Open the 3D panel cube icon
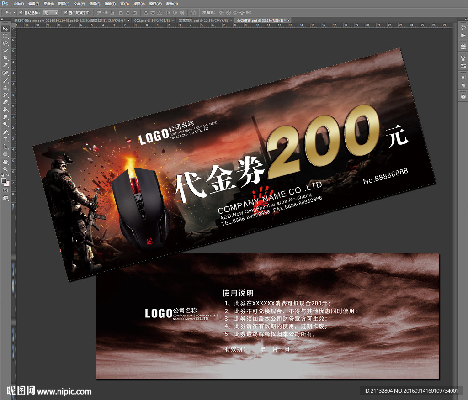468x400 pixels. pos(463,97)
